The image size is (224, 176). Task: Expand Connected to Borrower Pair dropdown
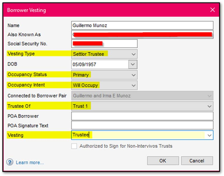(x=209, y=95)
